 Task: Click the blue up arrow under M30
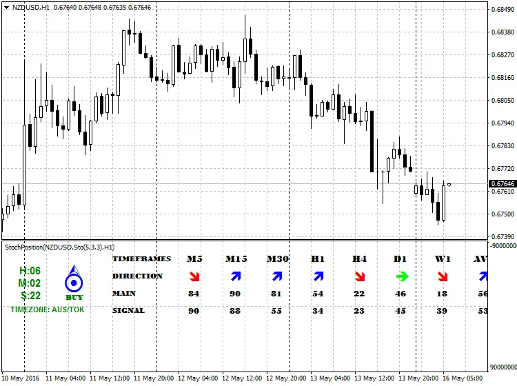point(277,276)
